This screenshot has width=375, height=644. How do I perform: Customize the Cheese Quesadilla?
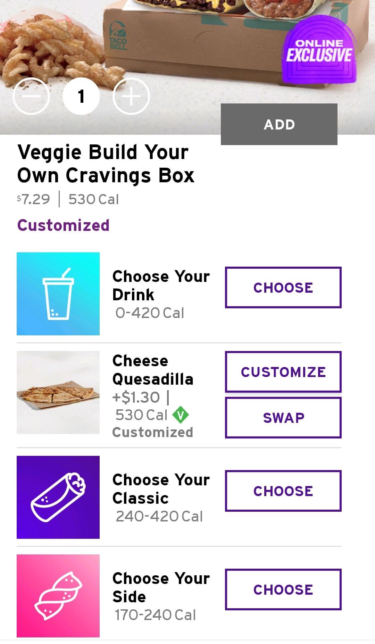[283, 372]
